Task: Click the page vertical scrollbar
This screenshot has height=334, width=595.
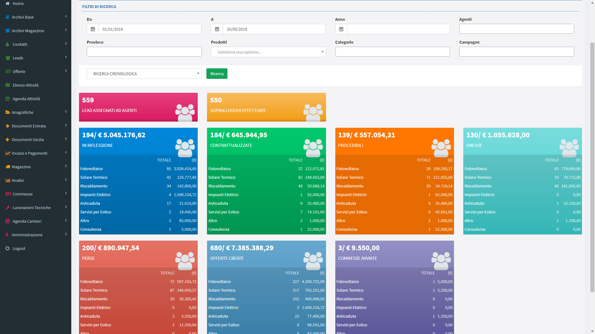Action: (x=592, y=167)
